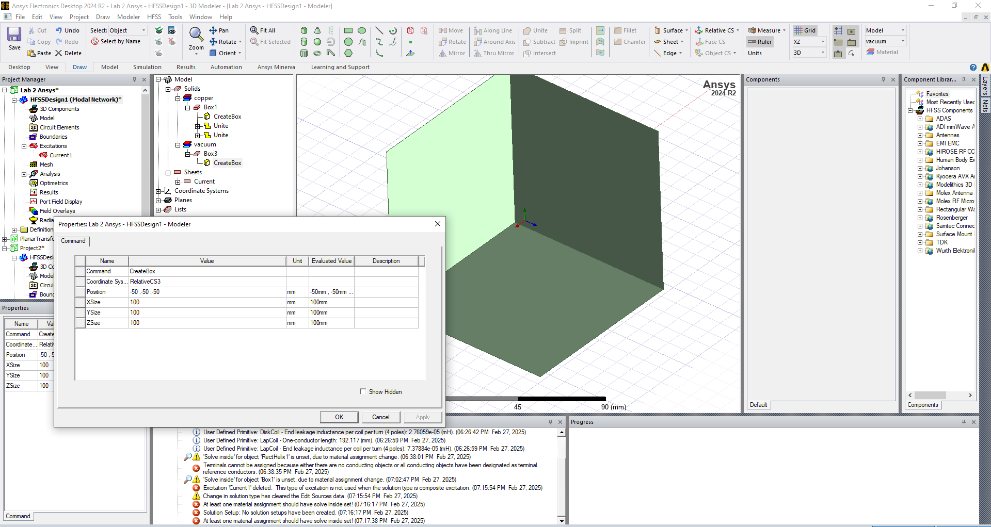Select the Zoom magnifier tool

coord(196,35)
